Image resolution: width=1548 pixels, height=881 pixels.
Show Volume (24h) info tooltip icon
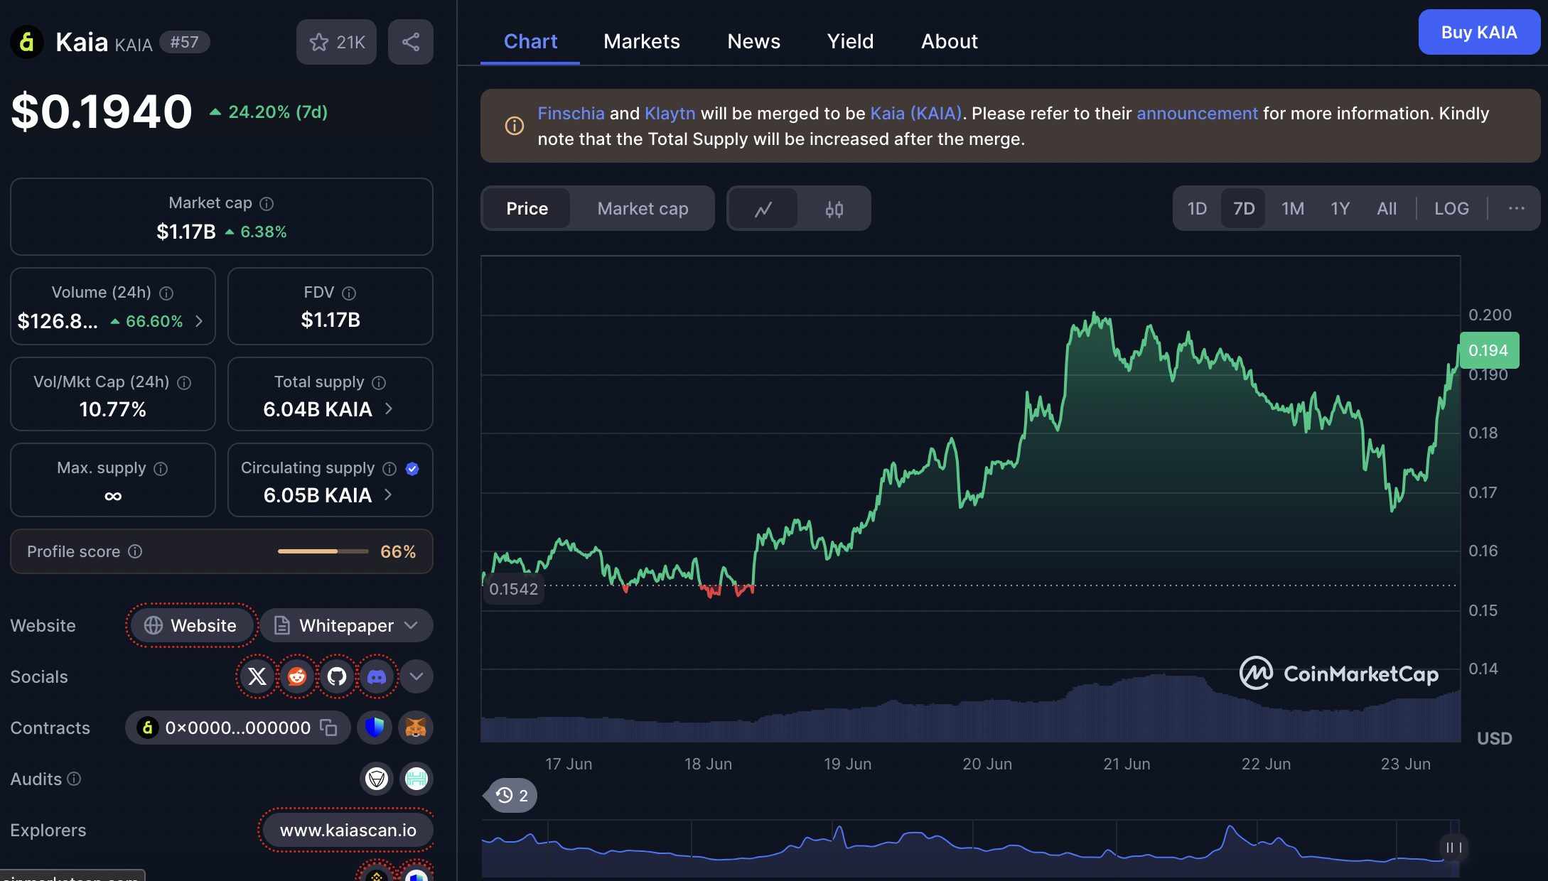click(x=166, y=293)
